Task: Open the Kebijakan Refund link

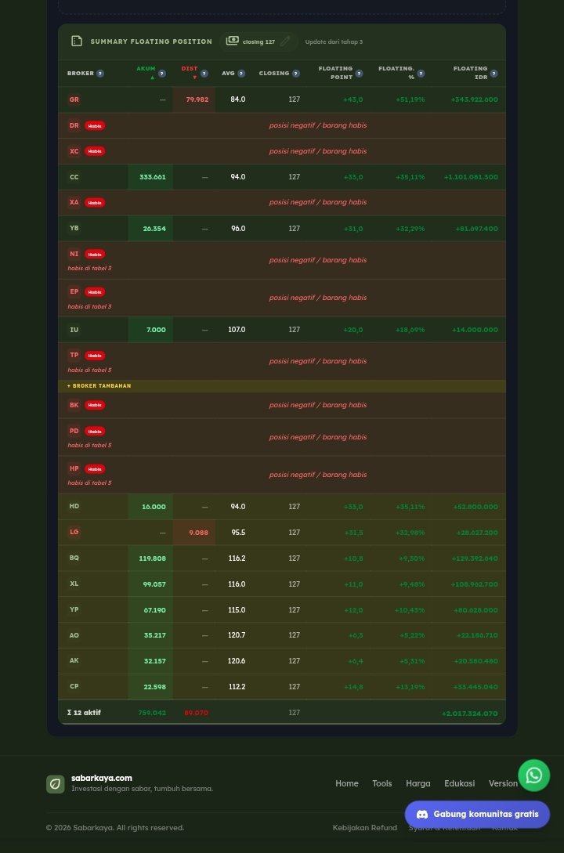Action: (365, 827)
